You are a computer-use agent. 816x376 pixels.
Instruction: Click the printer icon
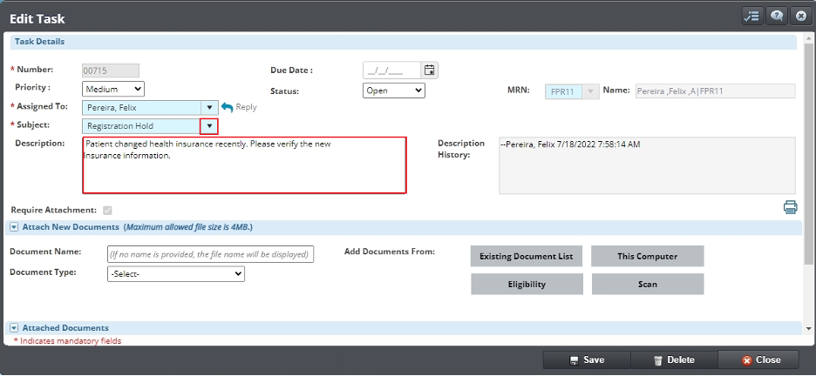click(790, 207)
